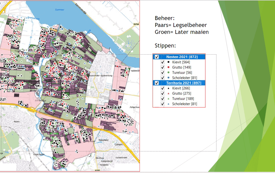
Task: Click the black dot symbol for Kievit nests
Action: click(168, 62)
